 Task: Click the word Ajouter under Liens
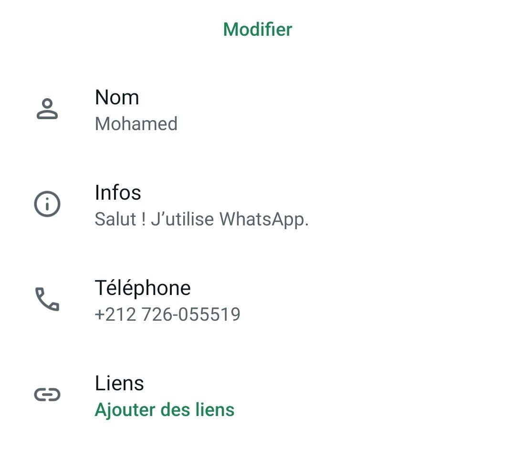pyautogui.click(x=126, y=410)
